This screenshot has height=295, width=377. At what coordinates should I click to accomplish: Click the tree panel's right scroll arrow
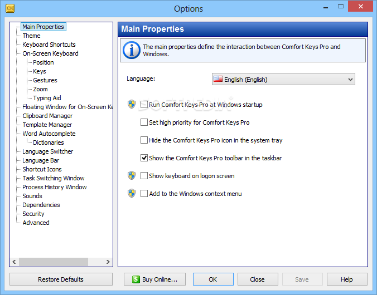point(108,262)
